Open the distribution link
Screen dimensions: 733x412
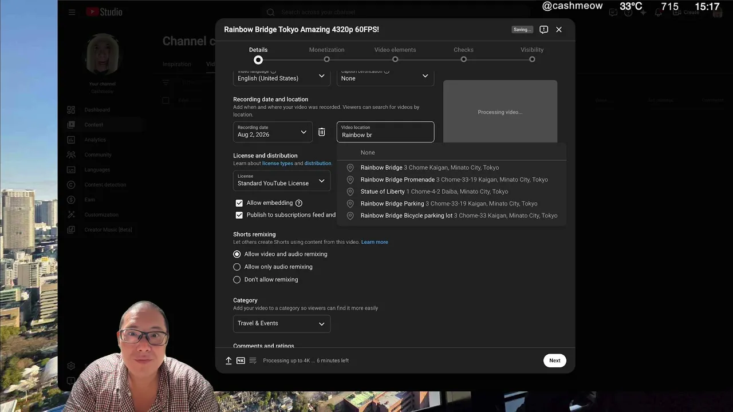click(x=318, y=164)
